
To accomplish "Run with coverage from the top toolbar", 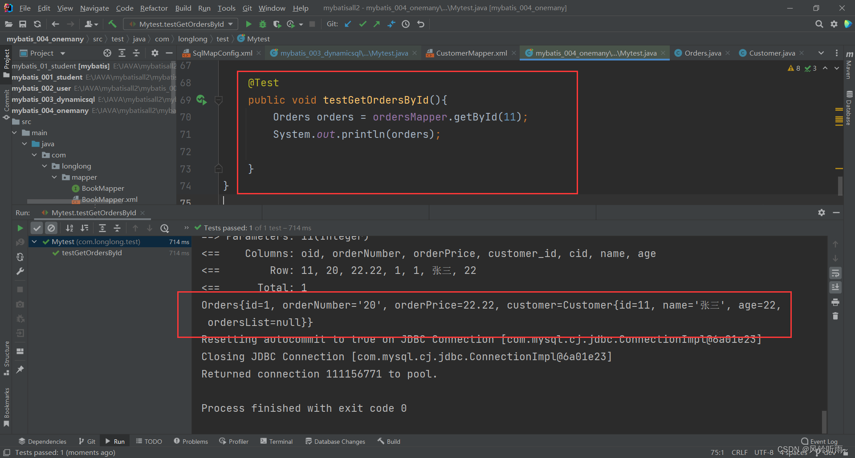I will click(x=277, y=24).
